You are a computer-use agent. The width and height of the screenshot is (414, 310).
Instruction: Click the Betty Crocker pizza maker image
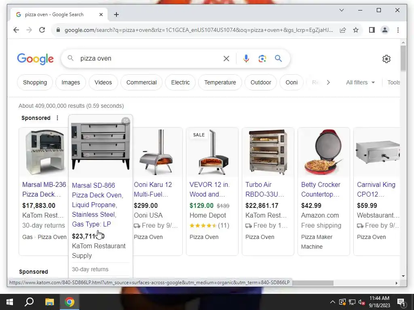tap(324, 152)
